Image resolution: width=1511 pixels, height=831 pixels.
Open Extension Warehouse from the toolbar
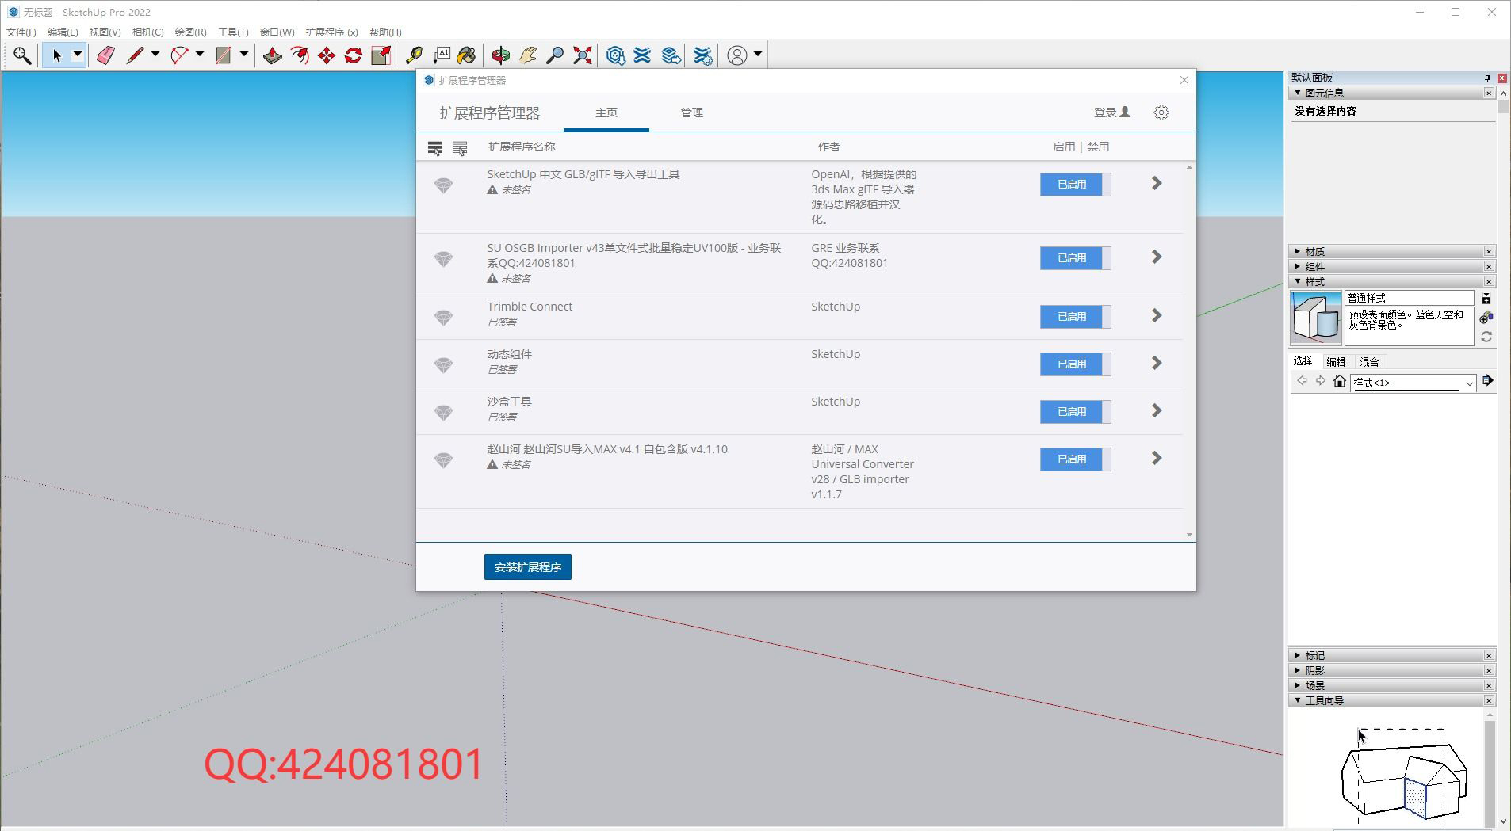[642, 55]
